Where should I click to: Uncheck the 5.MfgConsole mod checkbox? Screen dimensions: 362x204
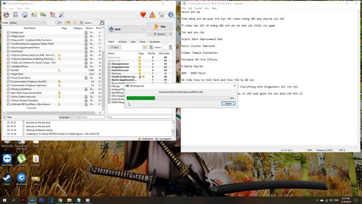(x=8, y=36)
